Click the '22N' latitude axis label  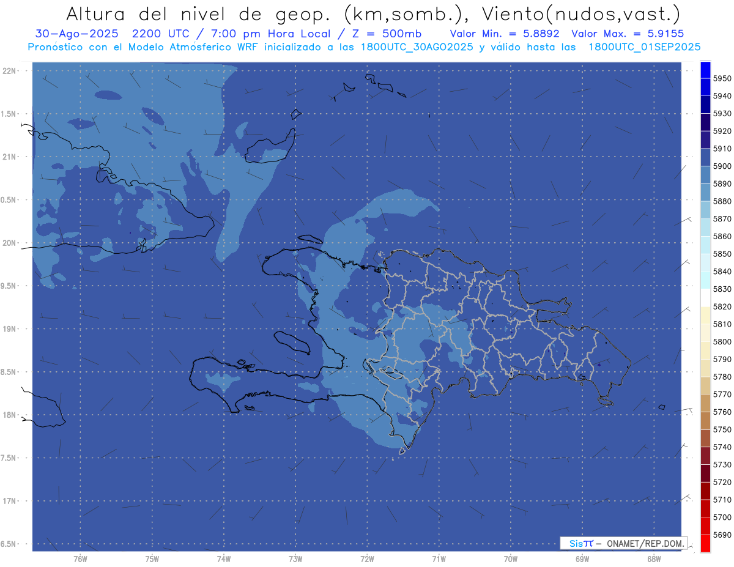coord(9,71)
